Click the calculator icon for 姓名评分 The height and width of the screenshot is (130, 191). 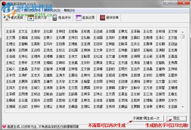coord(55,18)
